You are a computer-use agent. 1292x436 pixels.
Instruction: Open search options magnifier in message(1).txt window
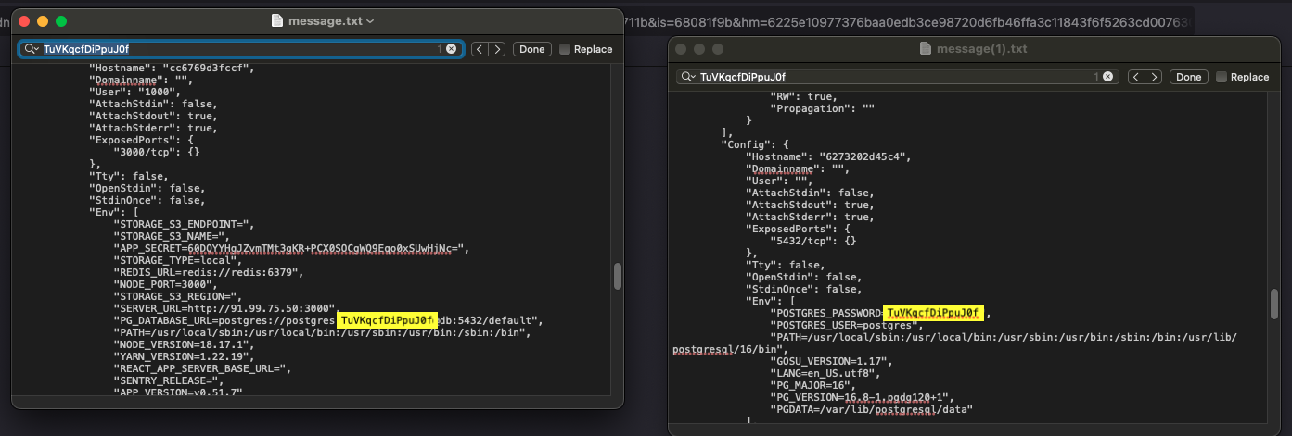coord(687,77)
